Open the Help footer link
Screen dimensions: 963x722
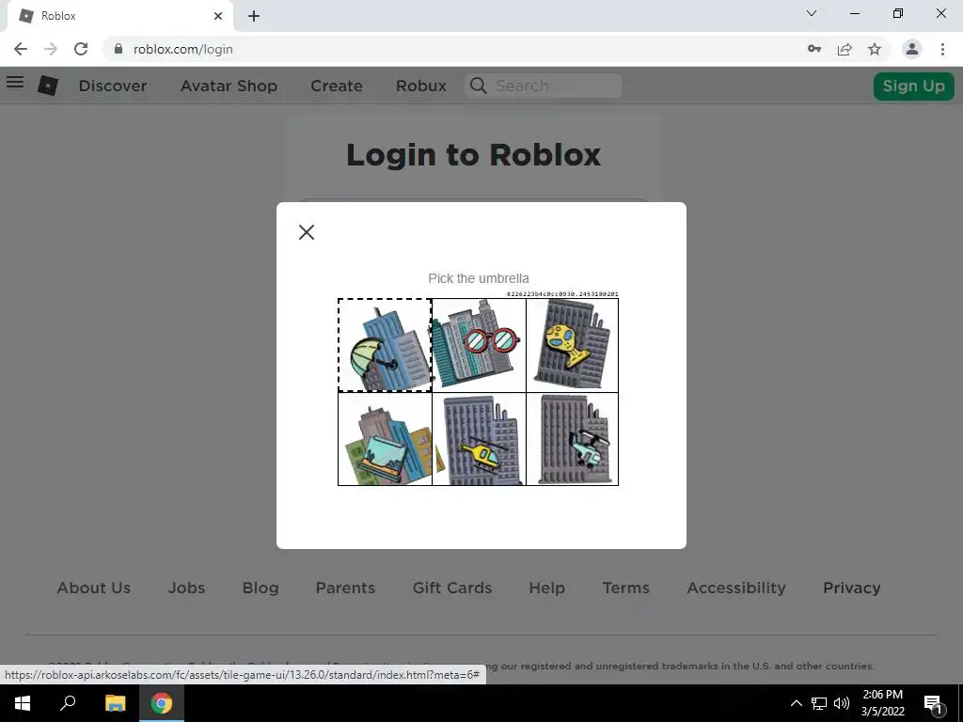(546, 588)
